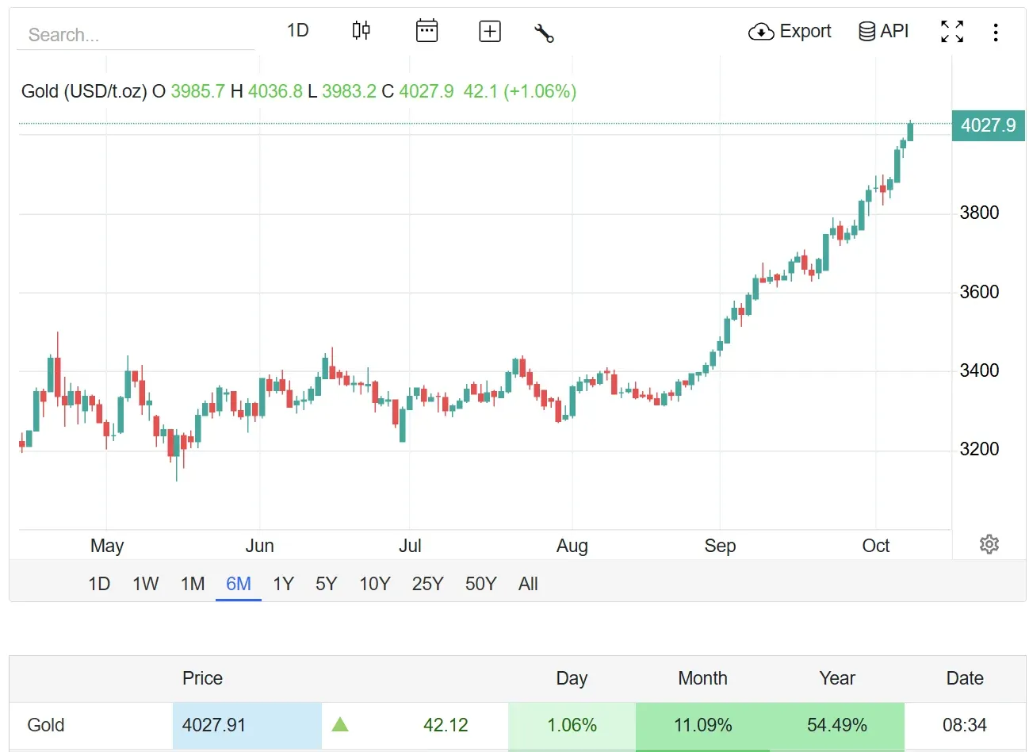Image resolution: width=1029 pixels, height=752 pixels.
Task: Expand the 1D interval dropdown in toolbar
Action: [298, 31]
